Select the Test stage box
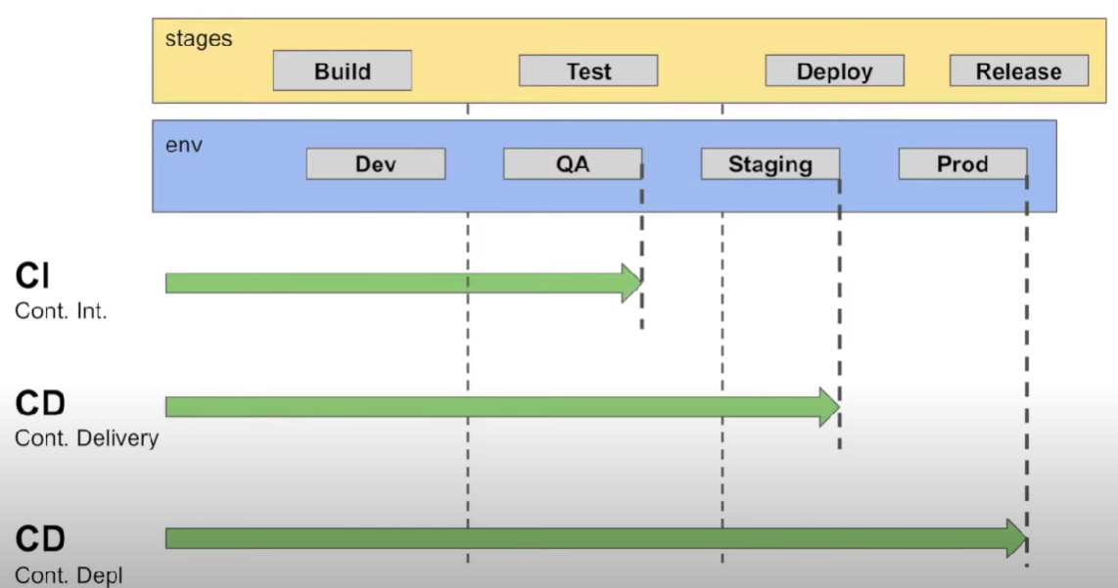The height and width of the screenshot is (588, 1118). (587, 71)
